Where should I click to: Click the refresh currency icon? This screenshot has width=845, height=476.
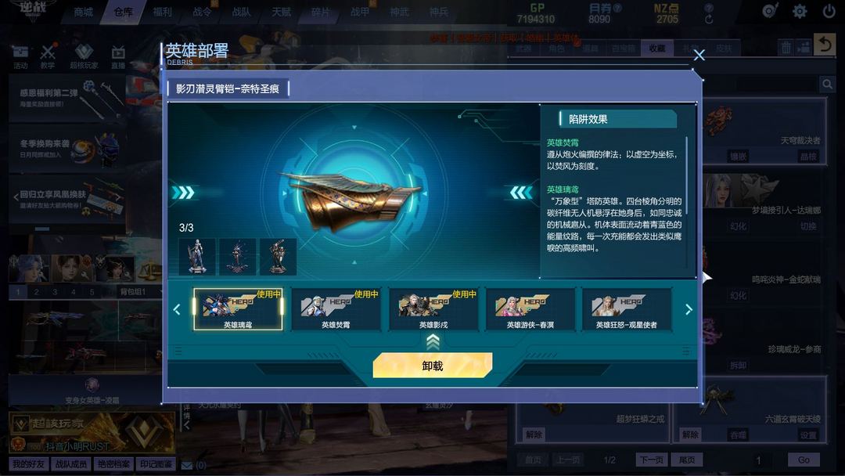point(709,20)
